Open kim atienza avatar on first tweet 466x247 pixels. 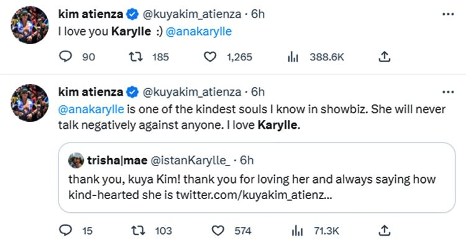[29, 25]
